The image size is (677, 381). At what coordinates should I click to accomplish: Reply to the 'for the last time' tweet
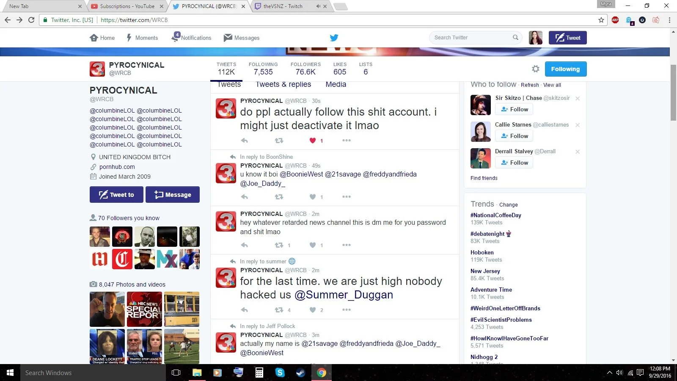click(245, 310)
